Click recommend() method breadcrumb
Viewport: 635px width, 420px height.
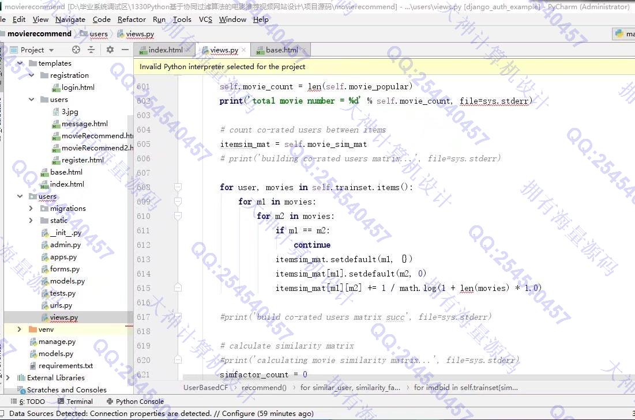tap(264, 388)
